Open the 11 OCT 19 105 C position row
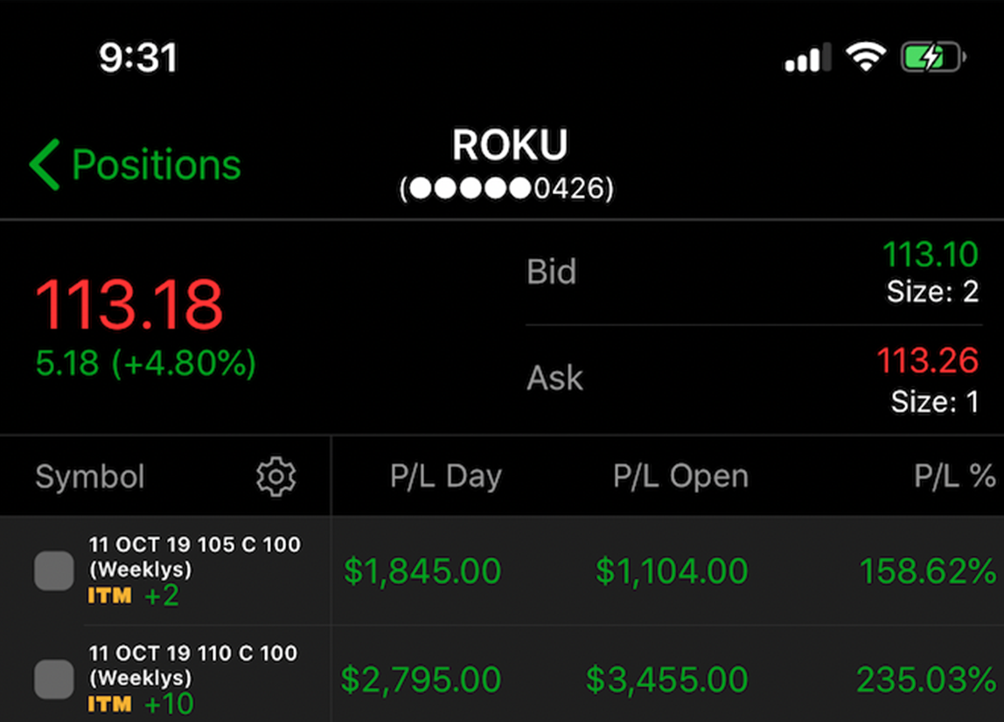 point(502,570)
